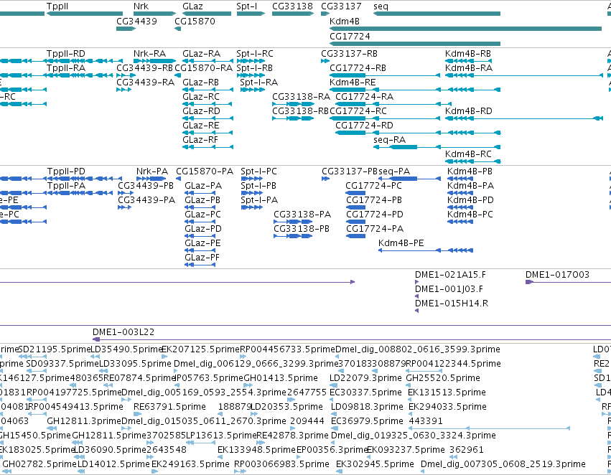Select feature 443391

[x=426, y=421]
